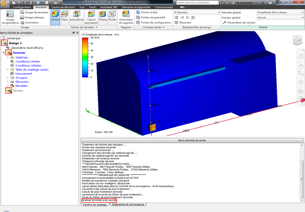Expand the Résoudre tree node
305x212 pixels.
(x=8, y=82)
